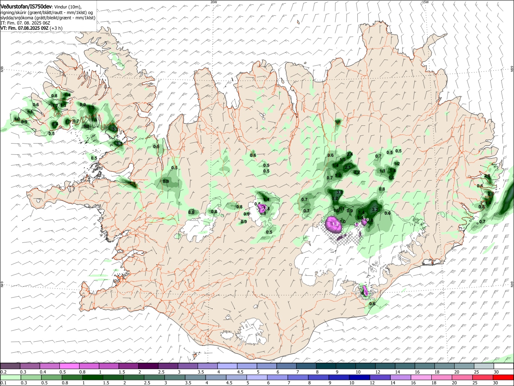The width and height of the screenshot is (514, 386).
Task: Click the 2.8 value near the east coast
Action: [x=487, y=176]
